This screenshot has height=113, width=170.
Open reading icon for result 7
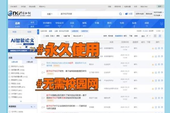click(156, 98)
